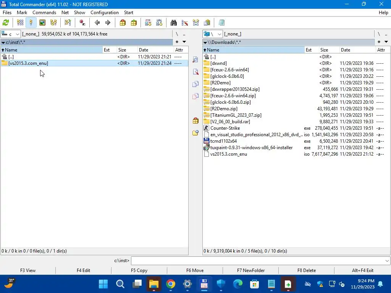Open the Show menu
This screenshot has height=293, width=391.
click(x=79, y=13)
